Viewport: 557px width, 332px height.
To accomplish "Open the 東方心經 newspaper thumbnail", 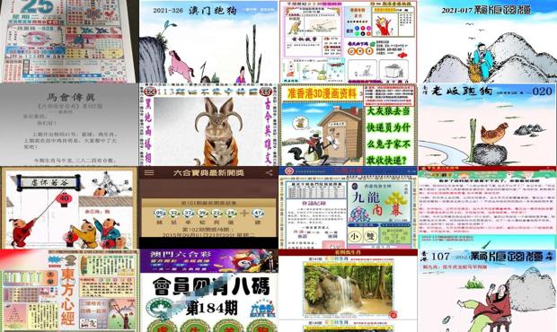I will (x=69, y=291).
